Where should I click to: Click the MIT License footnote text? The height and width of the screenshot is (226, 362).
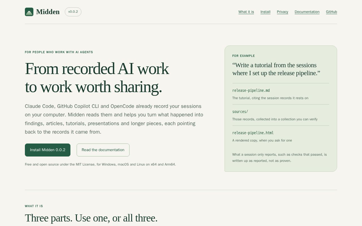click(100, 164)
